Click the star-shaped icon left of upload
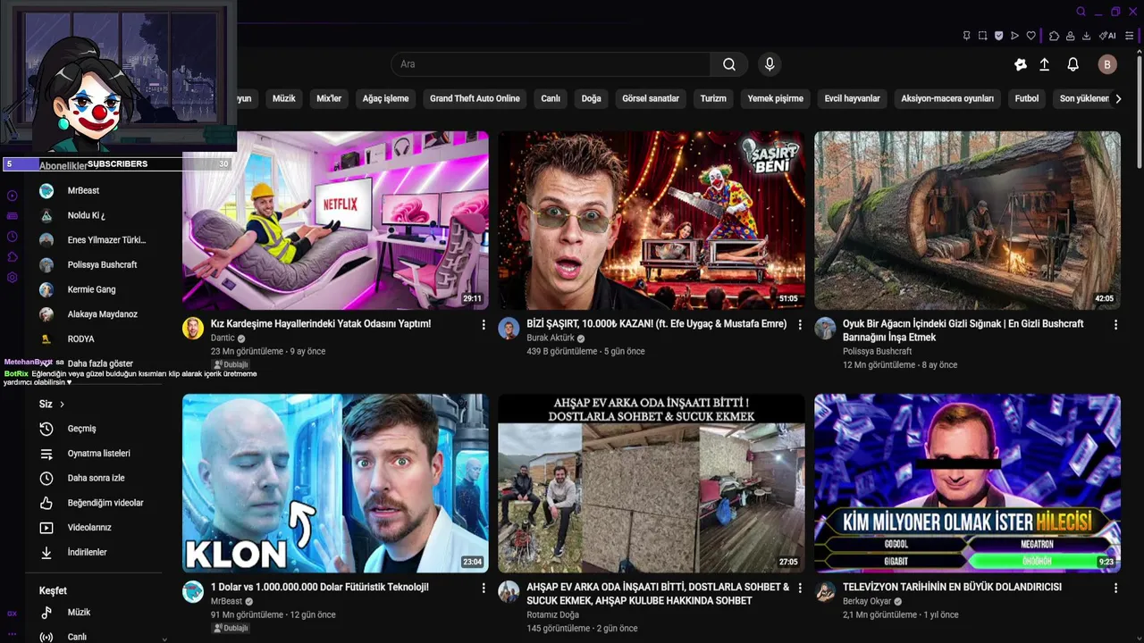 [x=1021, y=64]
